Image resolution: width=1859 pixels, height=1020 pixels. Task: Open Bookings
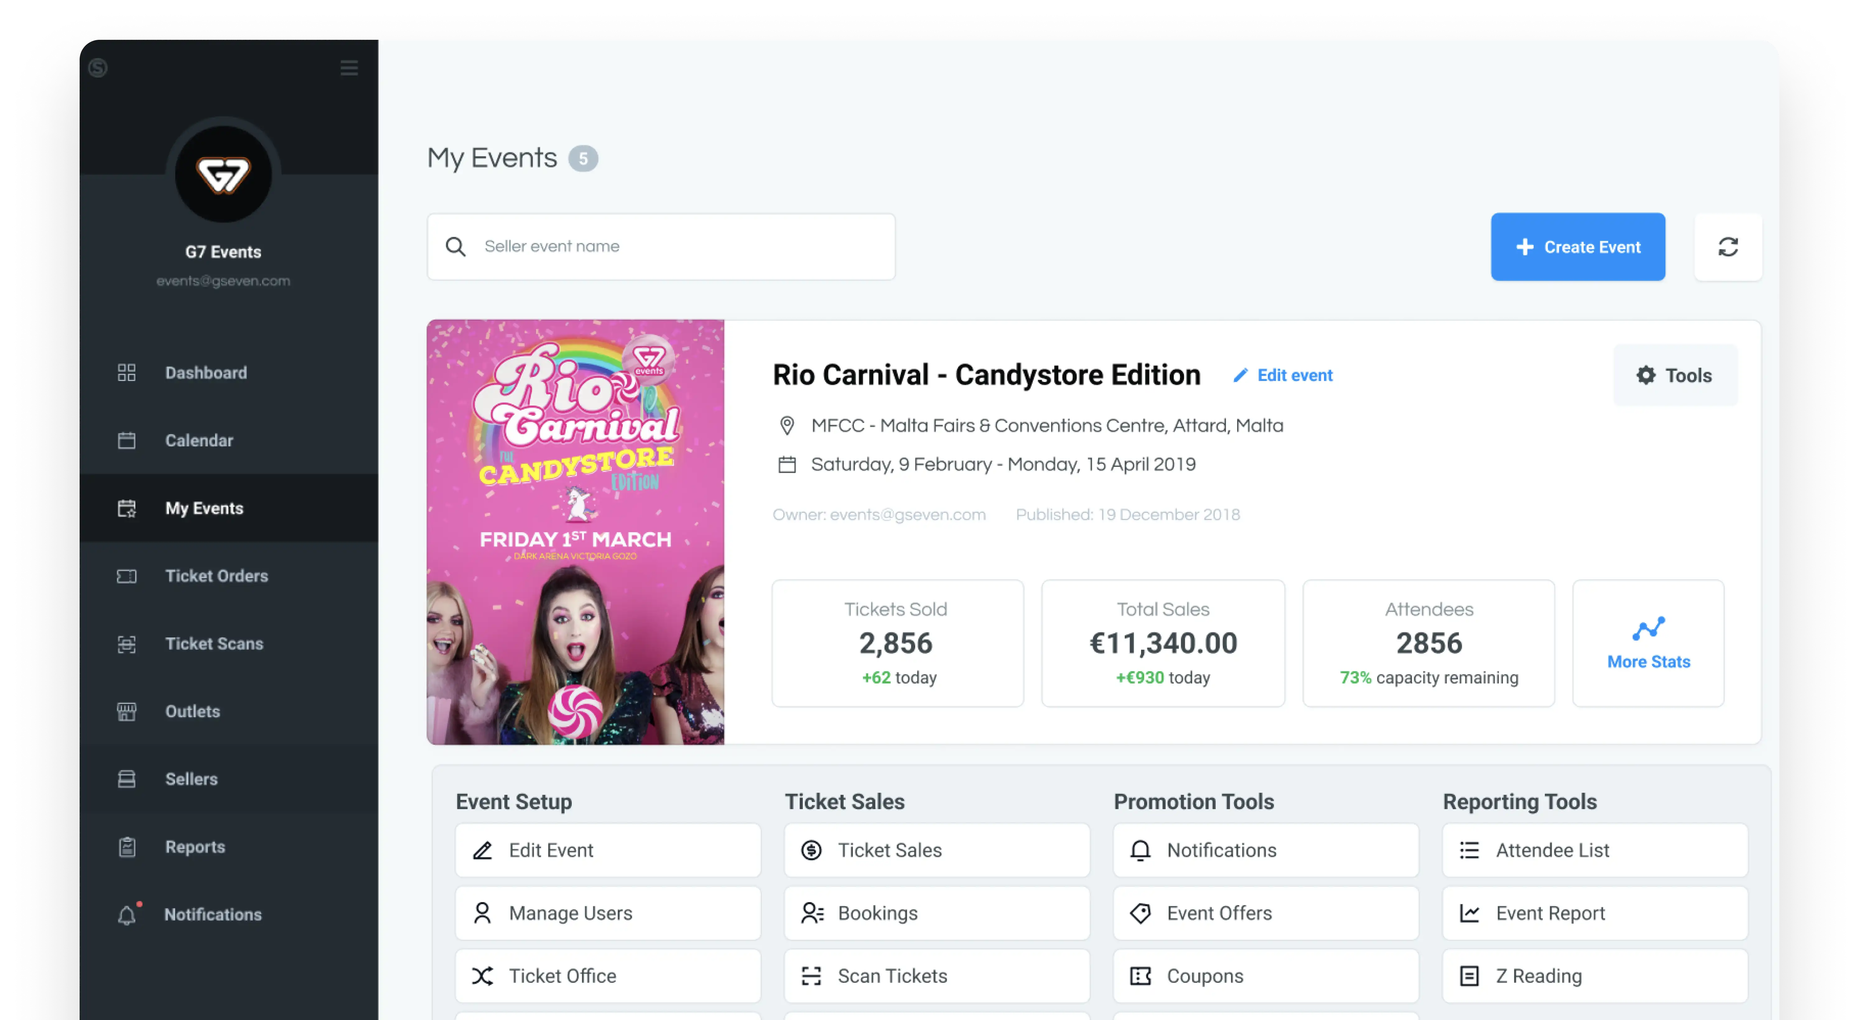[938, 913]
